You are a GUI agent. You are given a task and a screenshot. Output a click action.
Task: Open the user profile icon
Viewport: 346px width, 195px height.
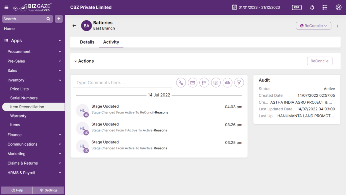(339, 7)
